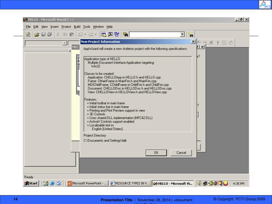Click 'Printing and Print Preview support' line

pos(116,110)
